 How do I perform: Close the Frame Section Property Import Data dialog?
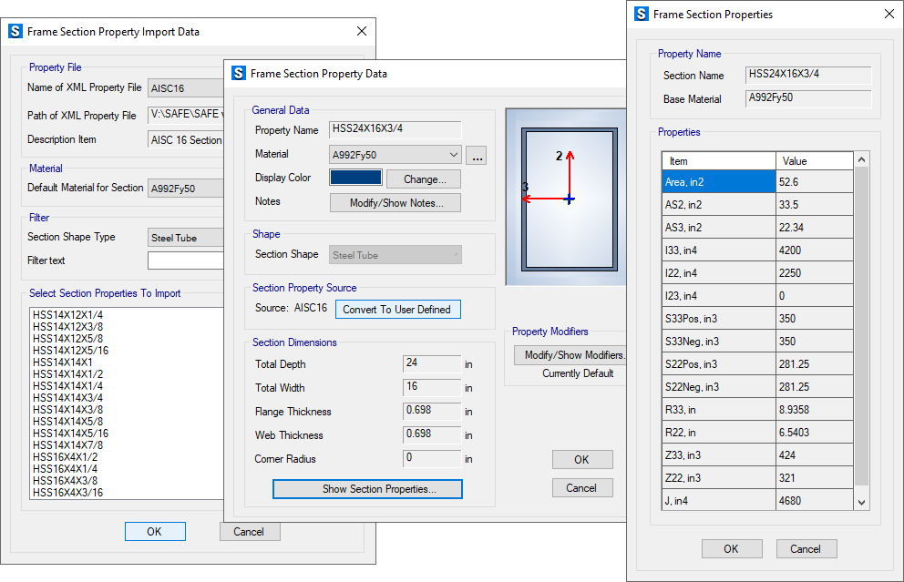361,31
